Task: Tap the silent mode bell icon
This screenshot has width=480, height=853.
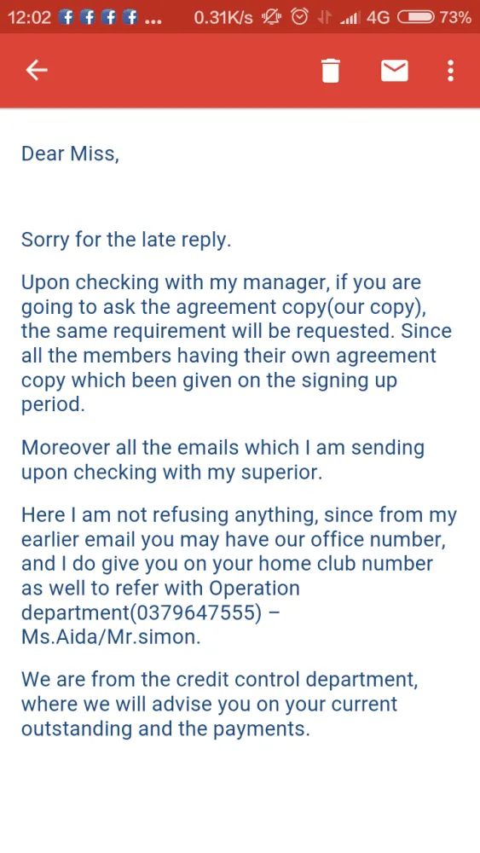Action: pyautogui.click(x=271, y=18)
